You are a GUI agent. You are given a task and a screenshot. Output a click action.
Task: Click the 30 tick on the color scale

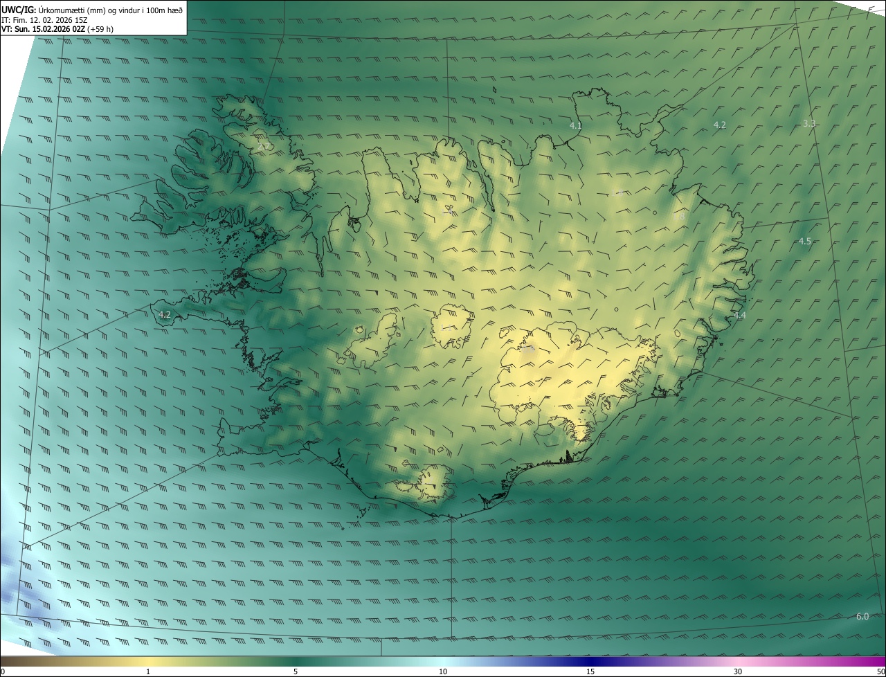[738, 671]
